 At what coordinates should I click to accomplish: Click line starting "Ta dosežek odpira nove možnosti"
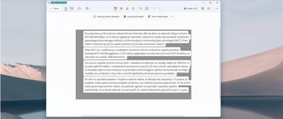pyautogui.click(x=137, y=70)
